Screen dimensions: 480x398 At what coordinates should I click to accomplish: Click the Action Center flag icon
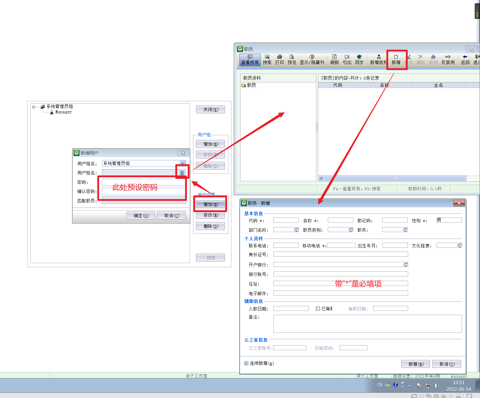point(419,385)
